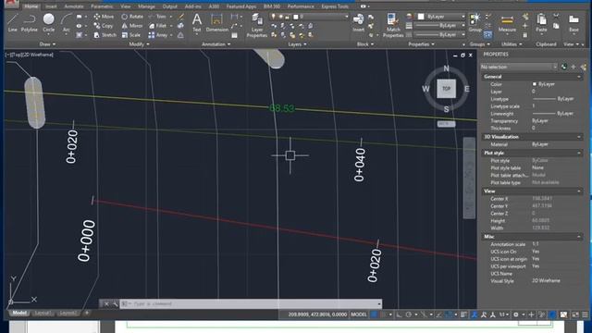Switch to the Annotate ribbon tab
Screen dimensions: 592x333
(74, 6)
